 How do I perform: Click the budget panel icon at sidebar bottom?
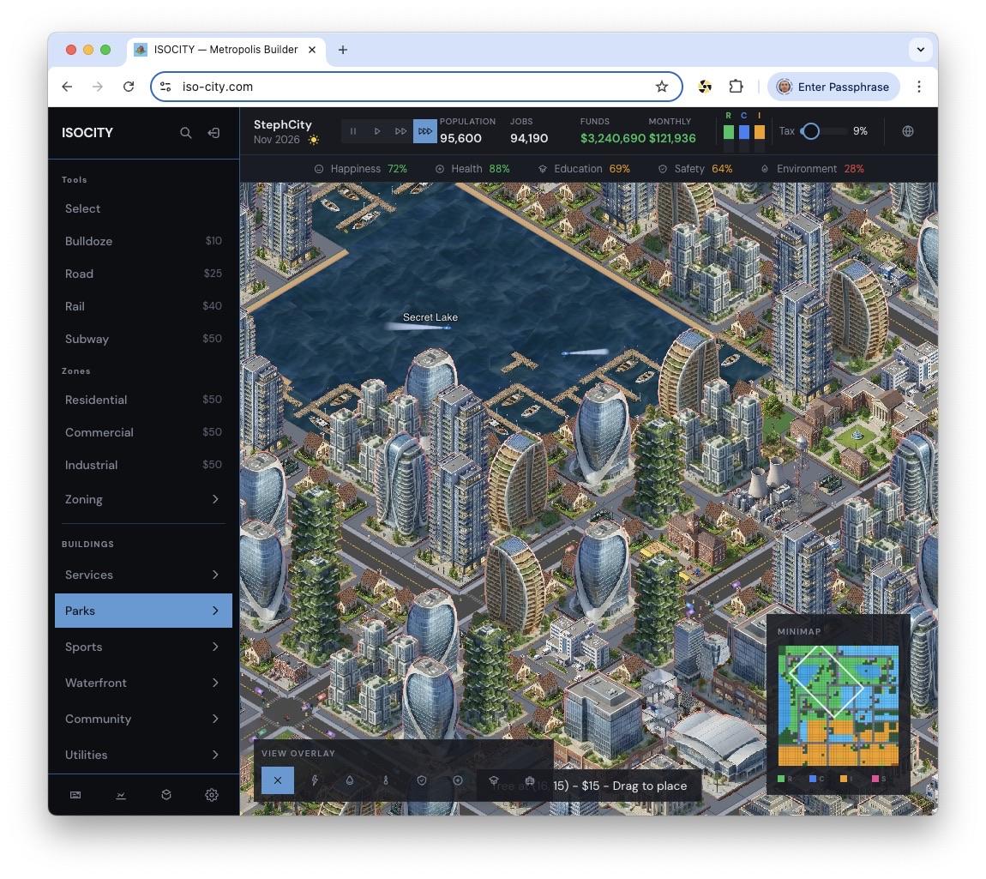coord(75,795)
